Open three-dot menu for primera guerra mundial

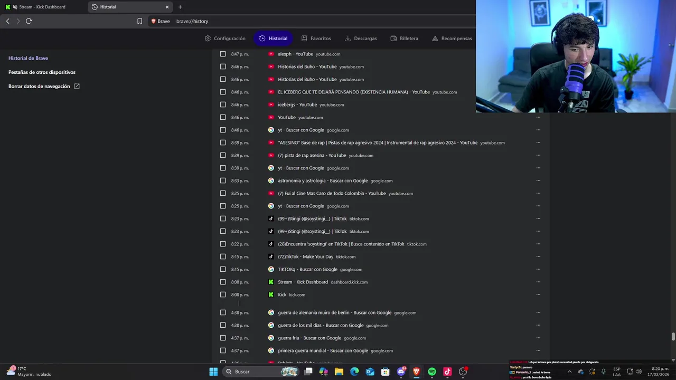538,350
